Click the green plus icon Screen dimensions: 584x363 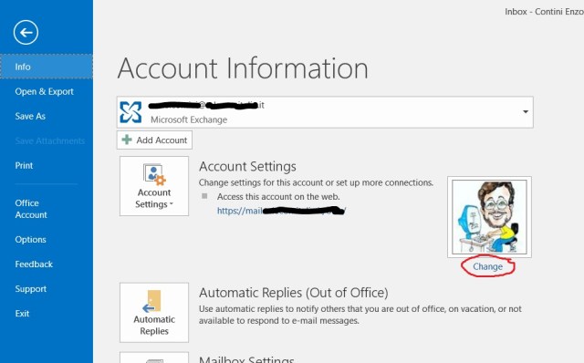(x=127, y=140)
